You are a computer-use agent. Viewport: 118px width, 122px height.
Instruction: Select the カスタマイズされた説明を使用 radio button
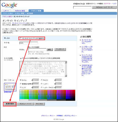(x=39, y=59)
